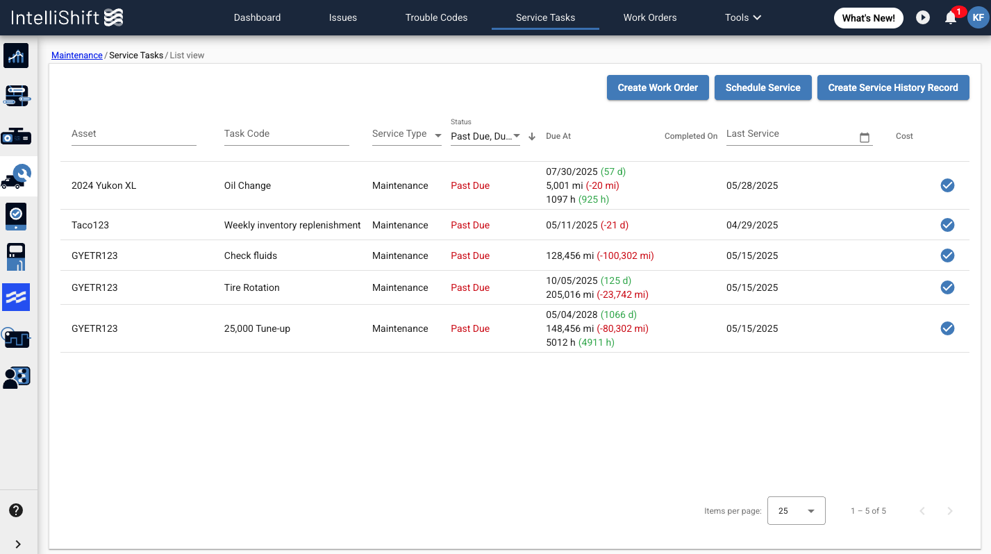Click the blue waves icon in the sidebar
The height and width of the screenshot is (554, 991).
pyautogui.click(x=16, y=297)
